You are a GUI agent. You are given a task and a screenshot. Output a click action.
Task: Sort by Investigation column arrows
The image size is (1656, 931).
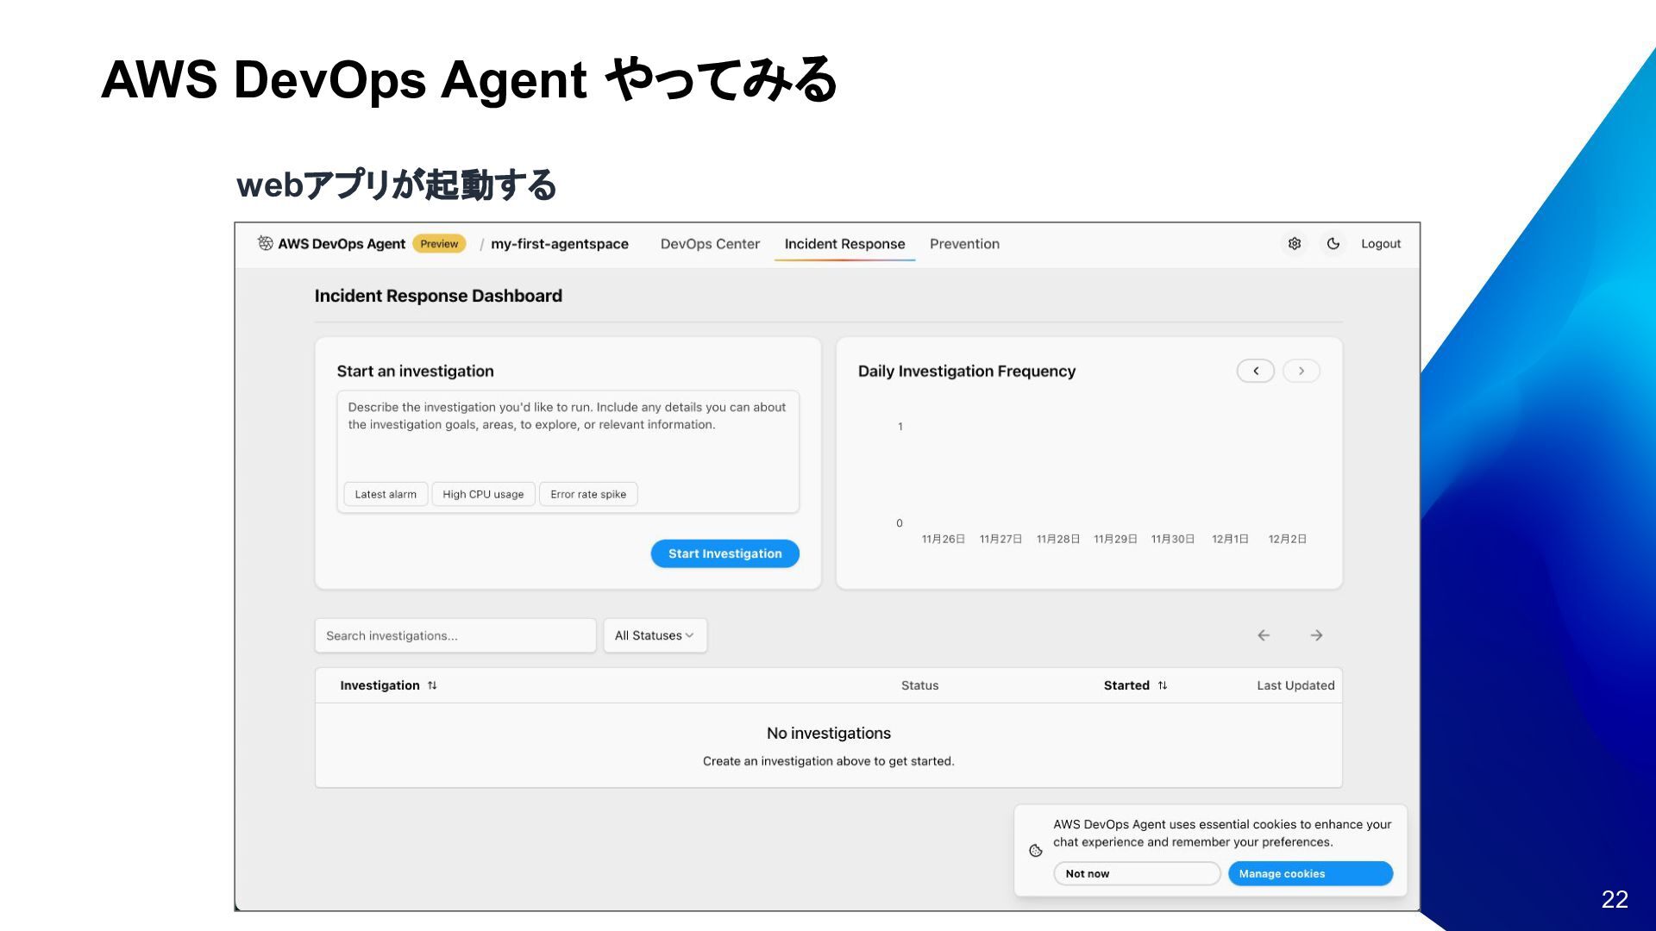(432, 685)
